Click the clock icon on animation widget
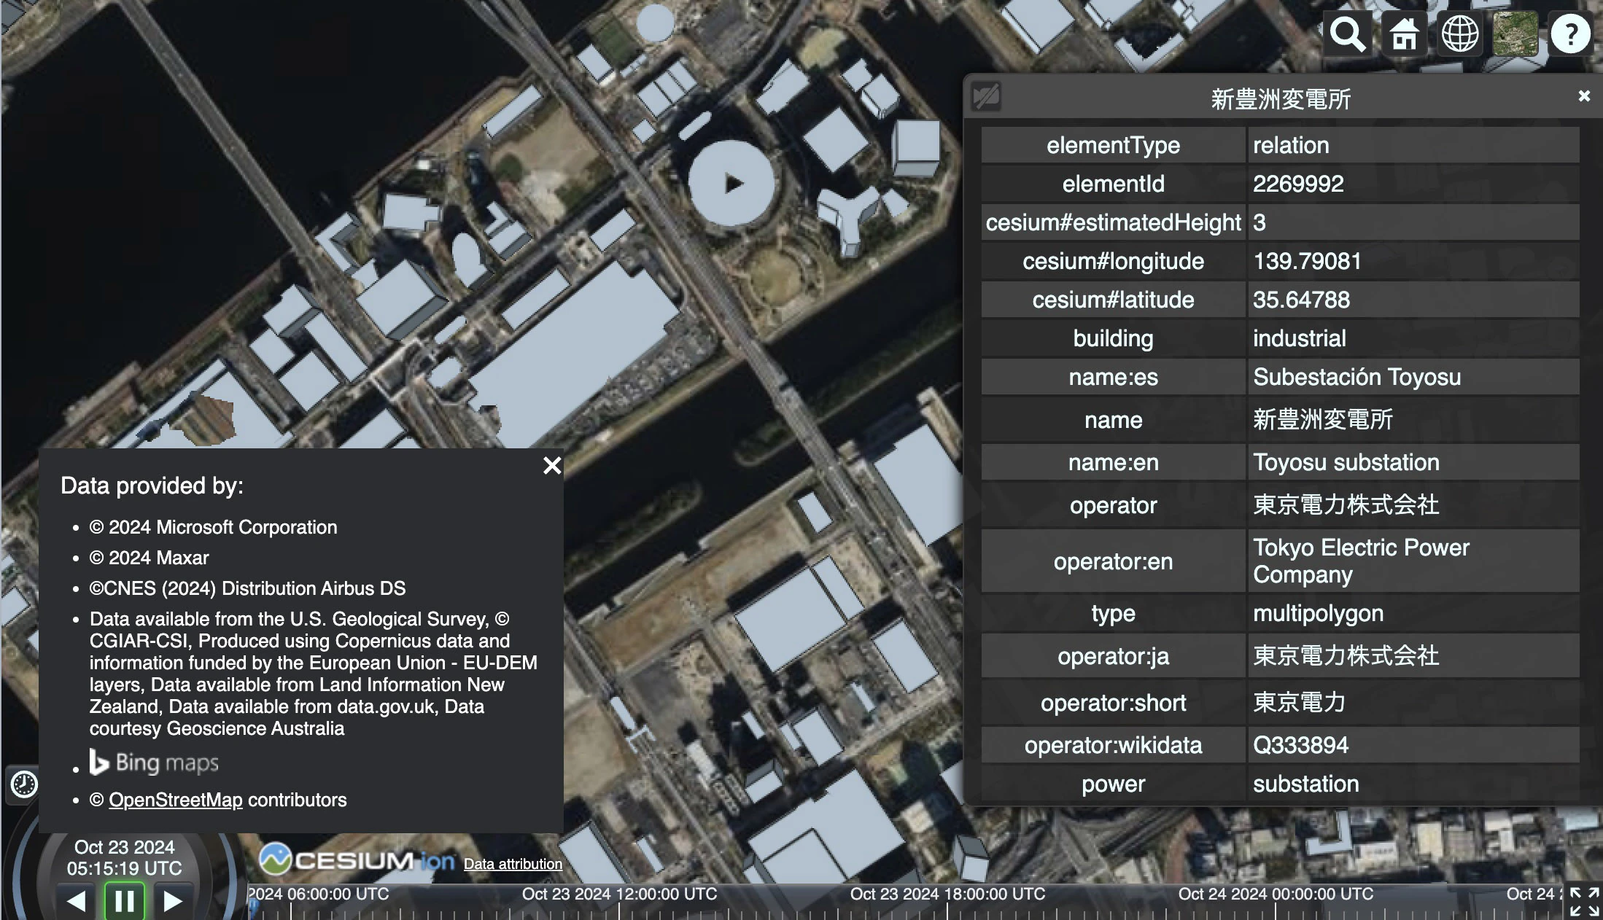1603x920 pixels. click(x=24, y=784)
